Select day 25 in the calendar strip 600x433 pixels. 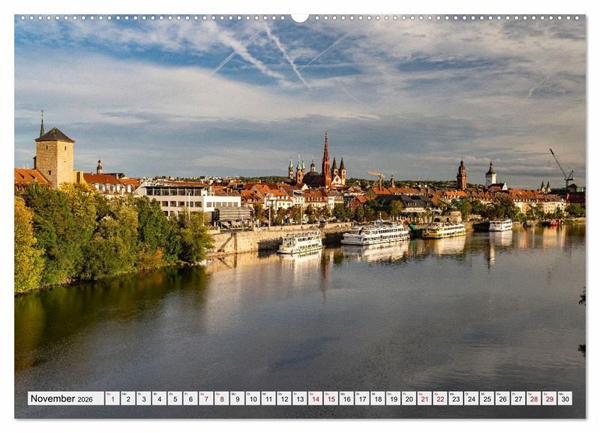click(487, 398)
